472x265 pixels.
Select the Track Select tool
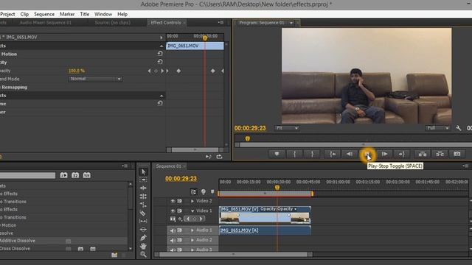(143, 180)
